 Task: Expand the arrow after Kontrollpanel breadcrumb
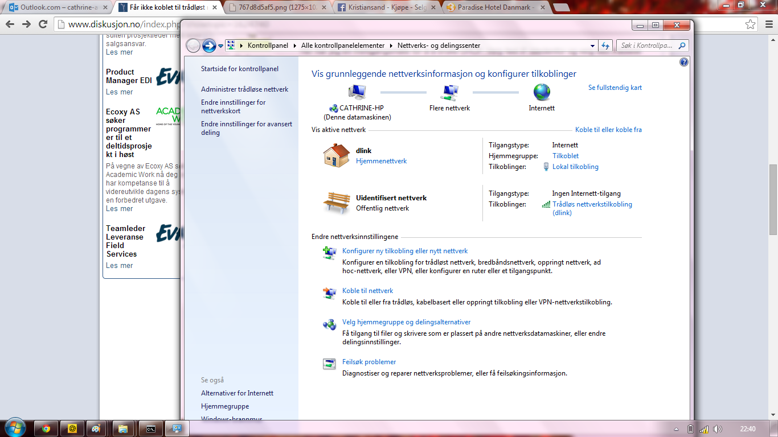point(295,46)
